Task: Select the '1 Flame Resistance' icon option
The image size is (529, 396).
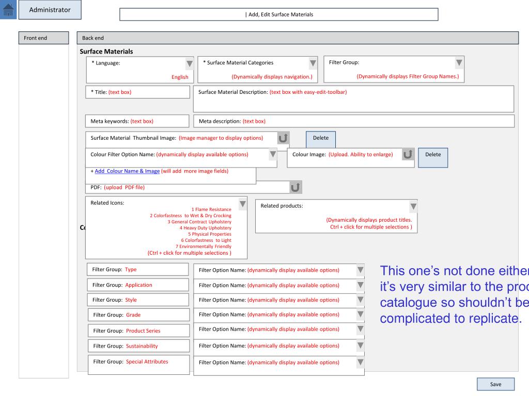Action: 211,209
